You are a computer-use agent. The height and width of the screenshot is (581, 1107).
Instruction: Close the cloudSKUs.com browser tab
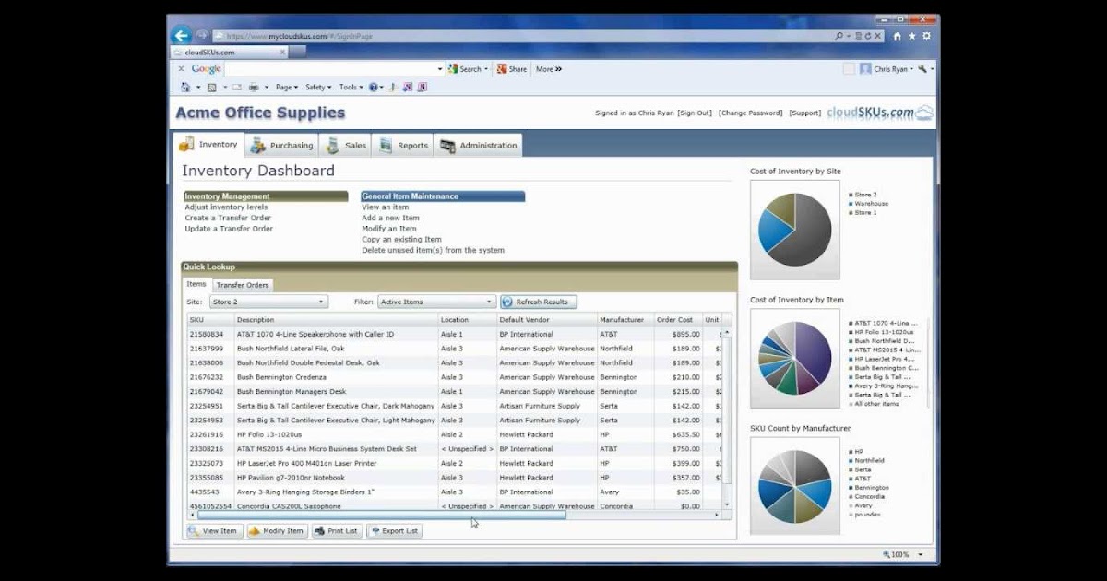282,53
